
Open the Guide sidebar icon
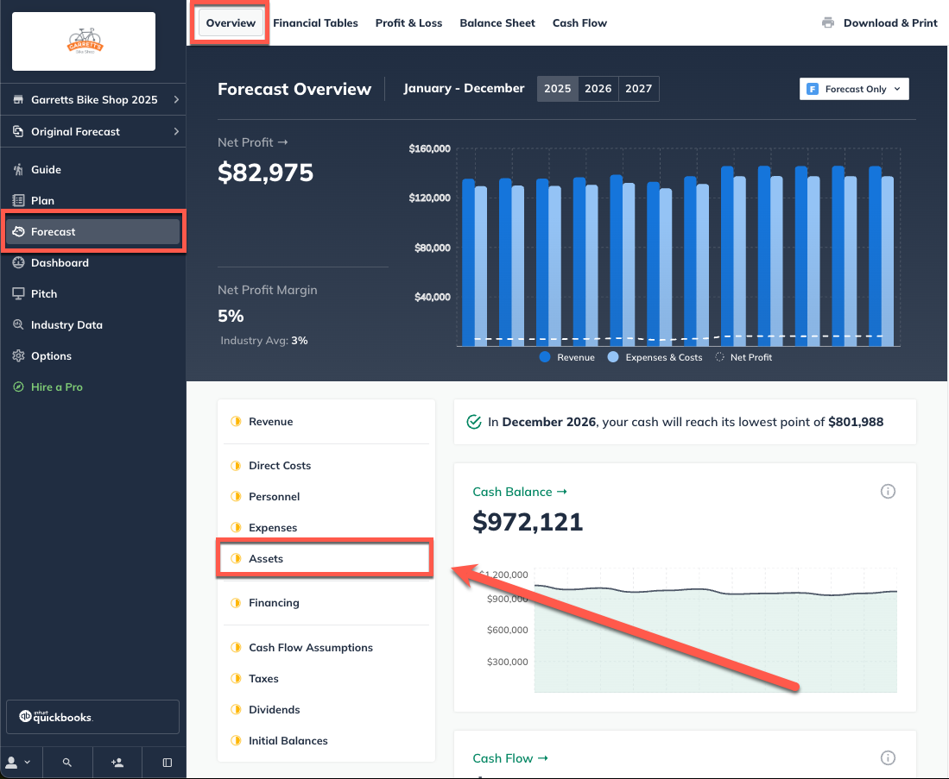(x=18, y=170)
